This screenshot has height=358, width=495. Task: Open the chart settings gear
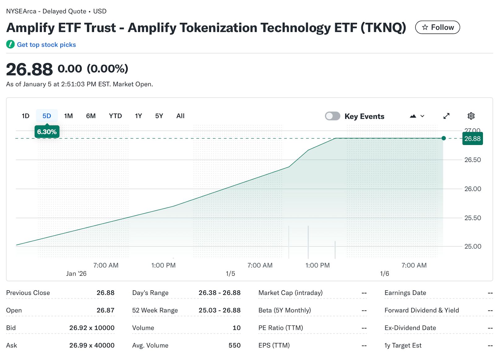(471, 116)
